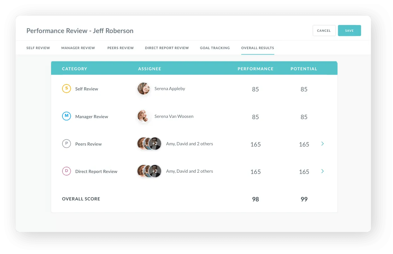Image resolution: width=393 pixels, height=254 pixels.
Task: Expand the Direct Report Review row chevron
Action: tap(322, 171)
